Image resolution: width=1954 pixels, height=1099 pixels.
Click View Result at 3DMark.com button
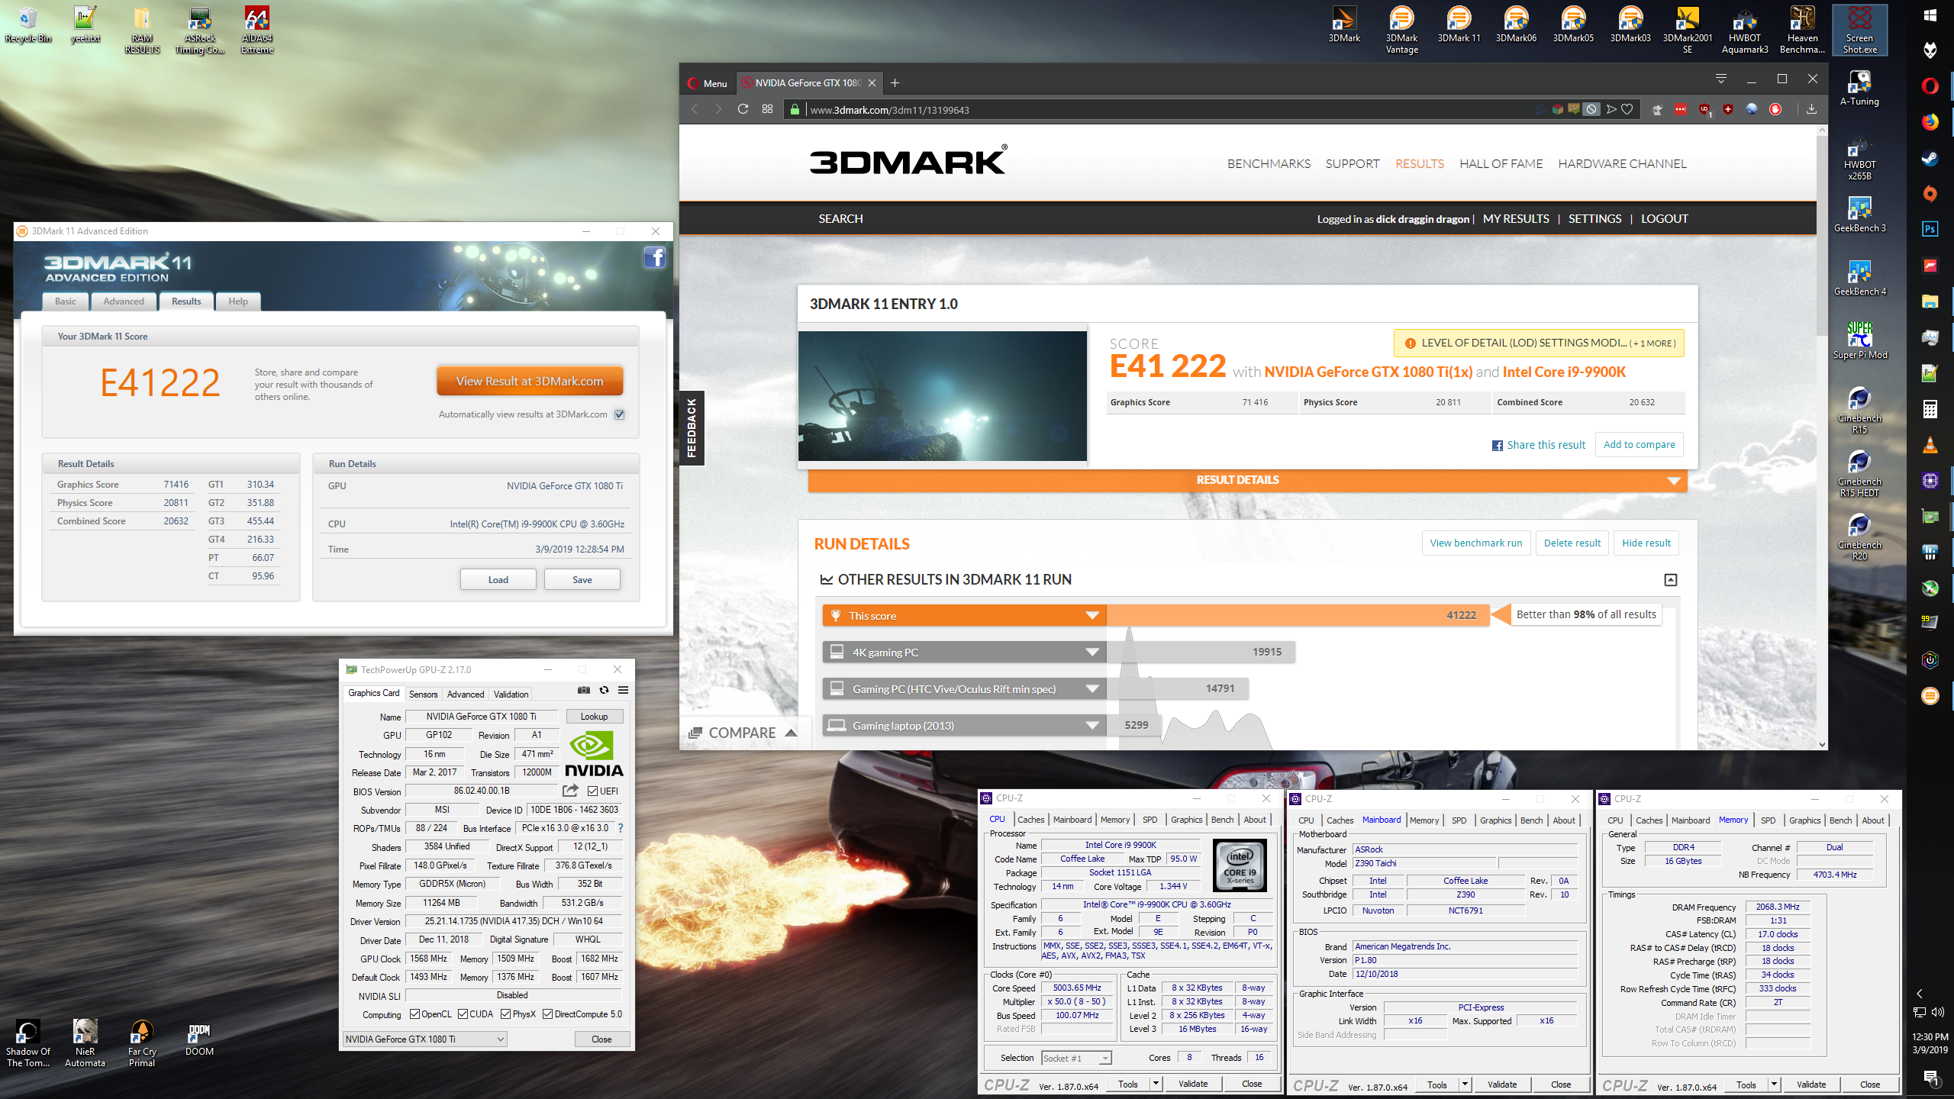pyautogui.click(x=530, y=382)
